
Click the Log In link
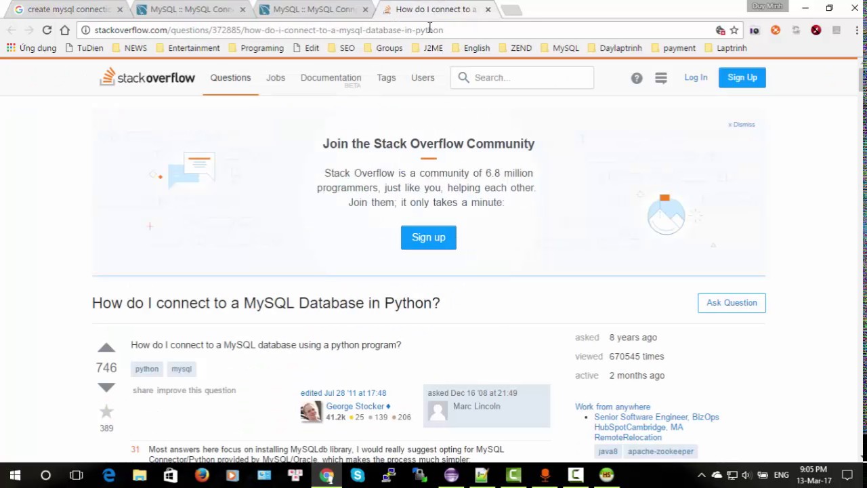pos(696,77)
